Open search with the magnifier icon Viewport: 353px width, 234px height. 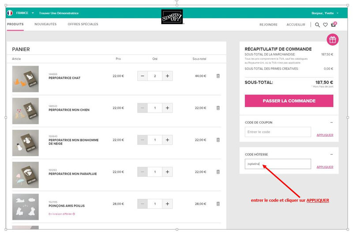coord(317,25)
